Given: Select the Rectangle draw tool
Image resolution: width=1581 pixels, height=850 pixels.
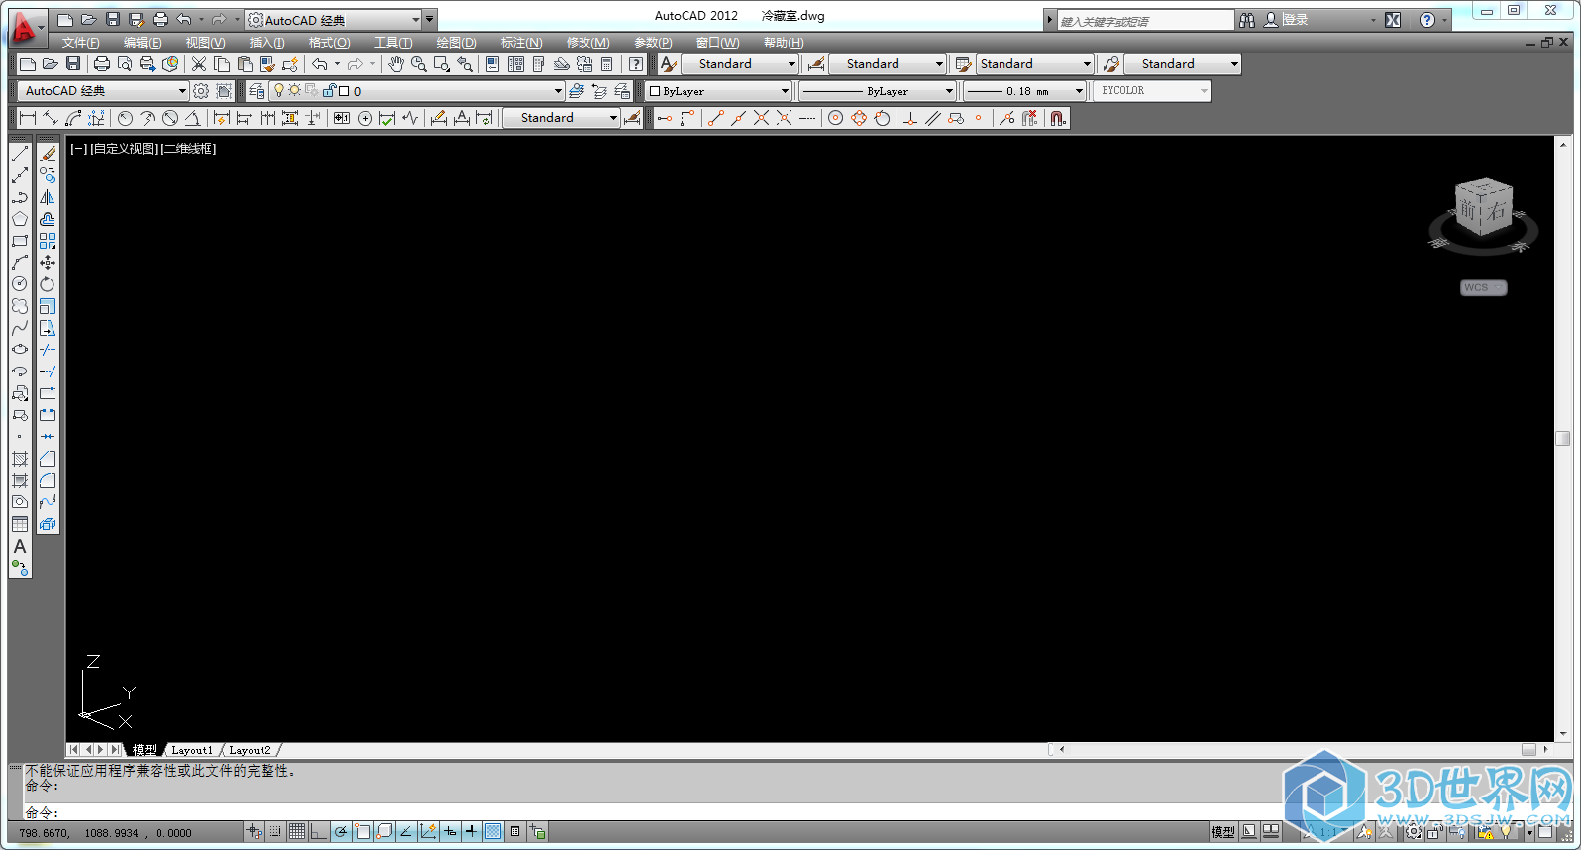Looking at the screenshot, I should click(20, 241).
